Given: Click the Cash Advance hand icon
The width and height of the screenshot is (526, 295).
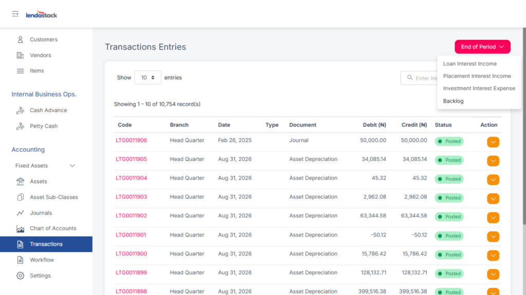Looking at the screenshot, I should (x=21, y=110).
